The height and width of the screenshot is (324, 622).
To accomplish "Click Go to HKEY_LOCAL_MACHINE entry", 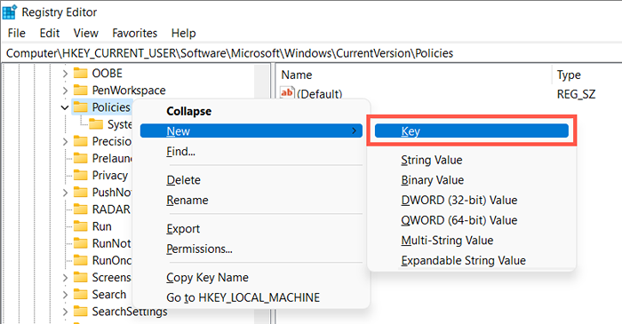I will tap(243, 297).
